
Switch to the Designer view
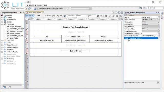pos(30,16)
